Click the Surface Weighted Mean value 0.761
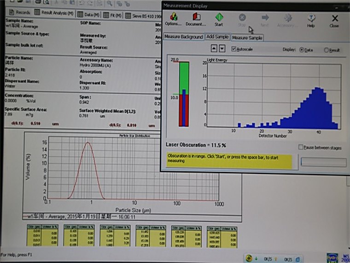The height and width of the screenshot is (263, 350). click(x=84, y=116)
